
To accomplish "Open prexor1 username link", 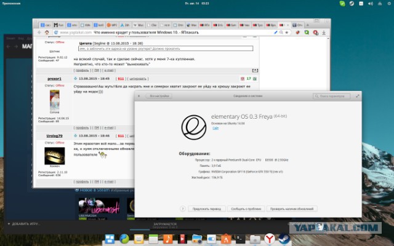I will click(55, 79).
